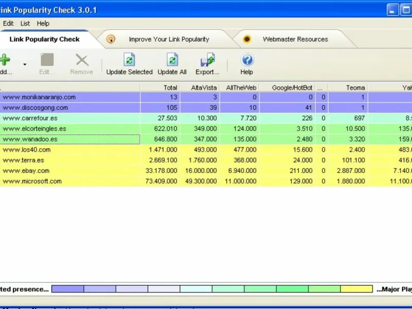Click the darkest blue legend swatch
Screen dimensions: 412x309
tap(68, 289)
